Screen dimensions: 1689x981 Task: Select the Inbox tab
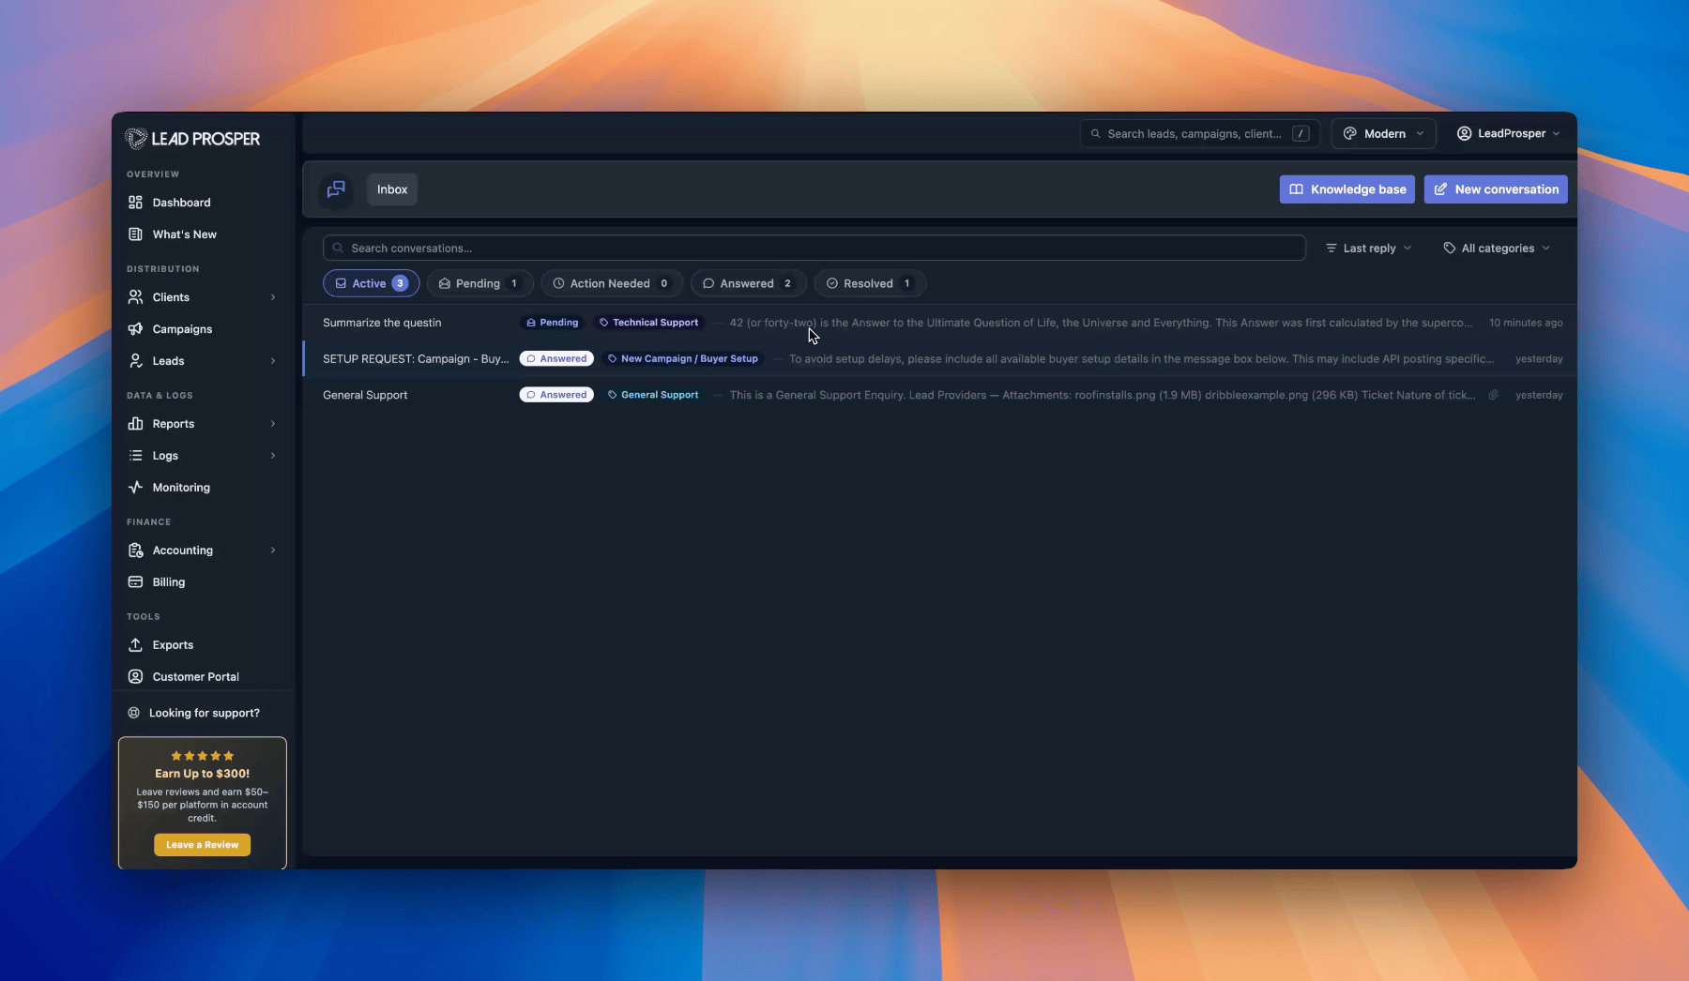[x=392, y=189]
